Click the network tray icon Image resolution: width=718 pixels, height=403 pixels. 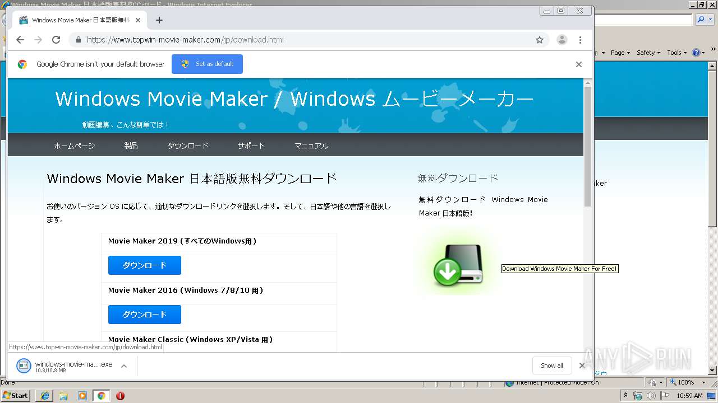pos(638,396)
